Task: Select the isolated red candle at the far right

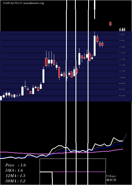Action: (x=110, y=24)
